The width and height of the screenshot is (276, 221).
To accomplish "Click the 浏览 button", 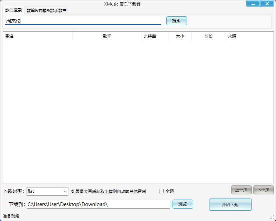I will (183, 204).
